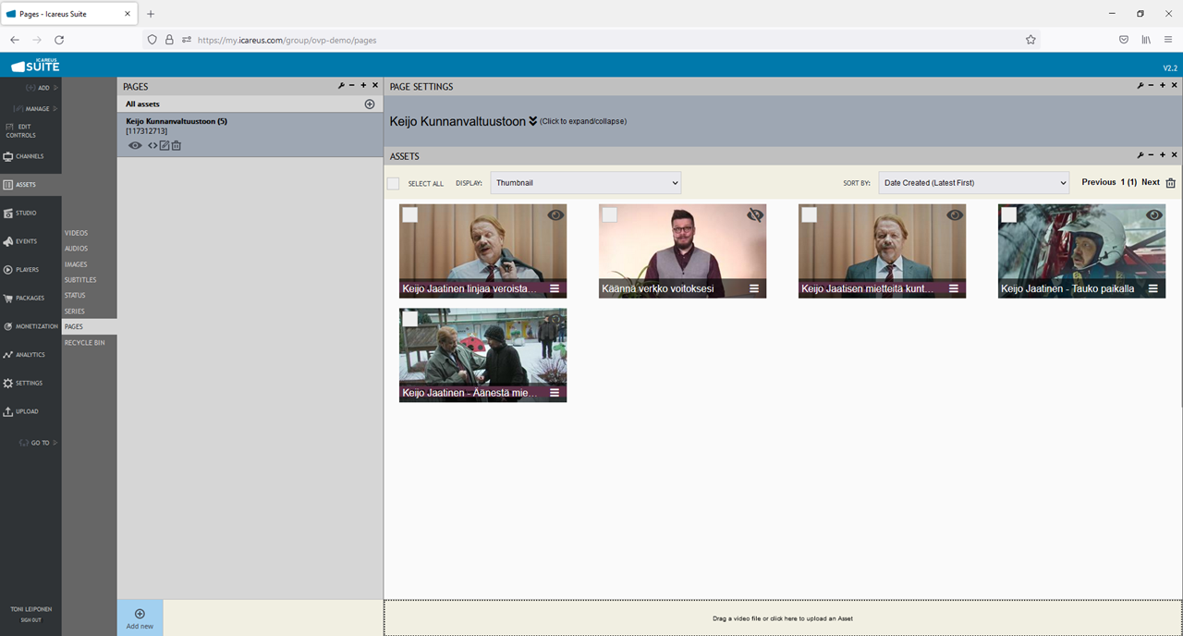Open wrench settings of the Pages panel
1183x636 pixels.
coord(341,86)
